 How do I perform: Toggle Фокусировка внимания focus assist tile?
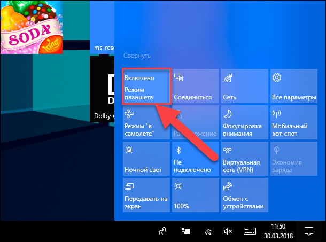coord(245,122)
